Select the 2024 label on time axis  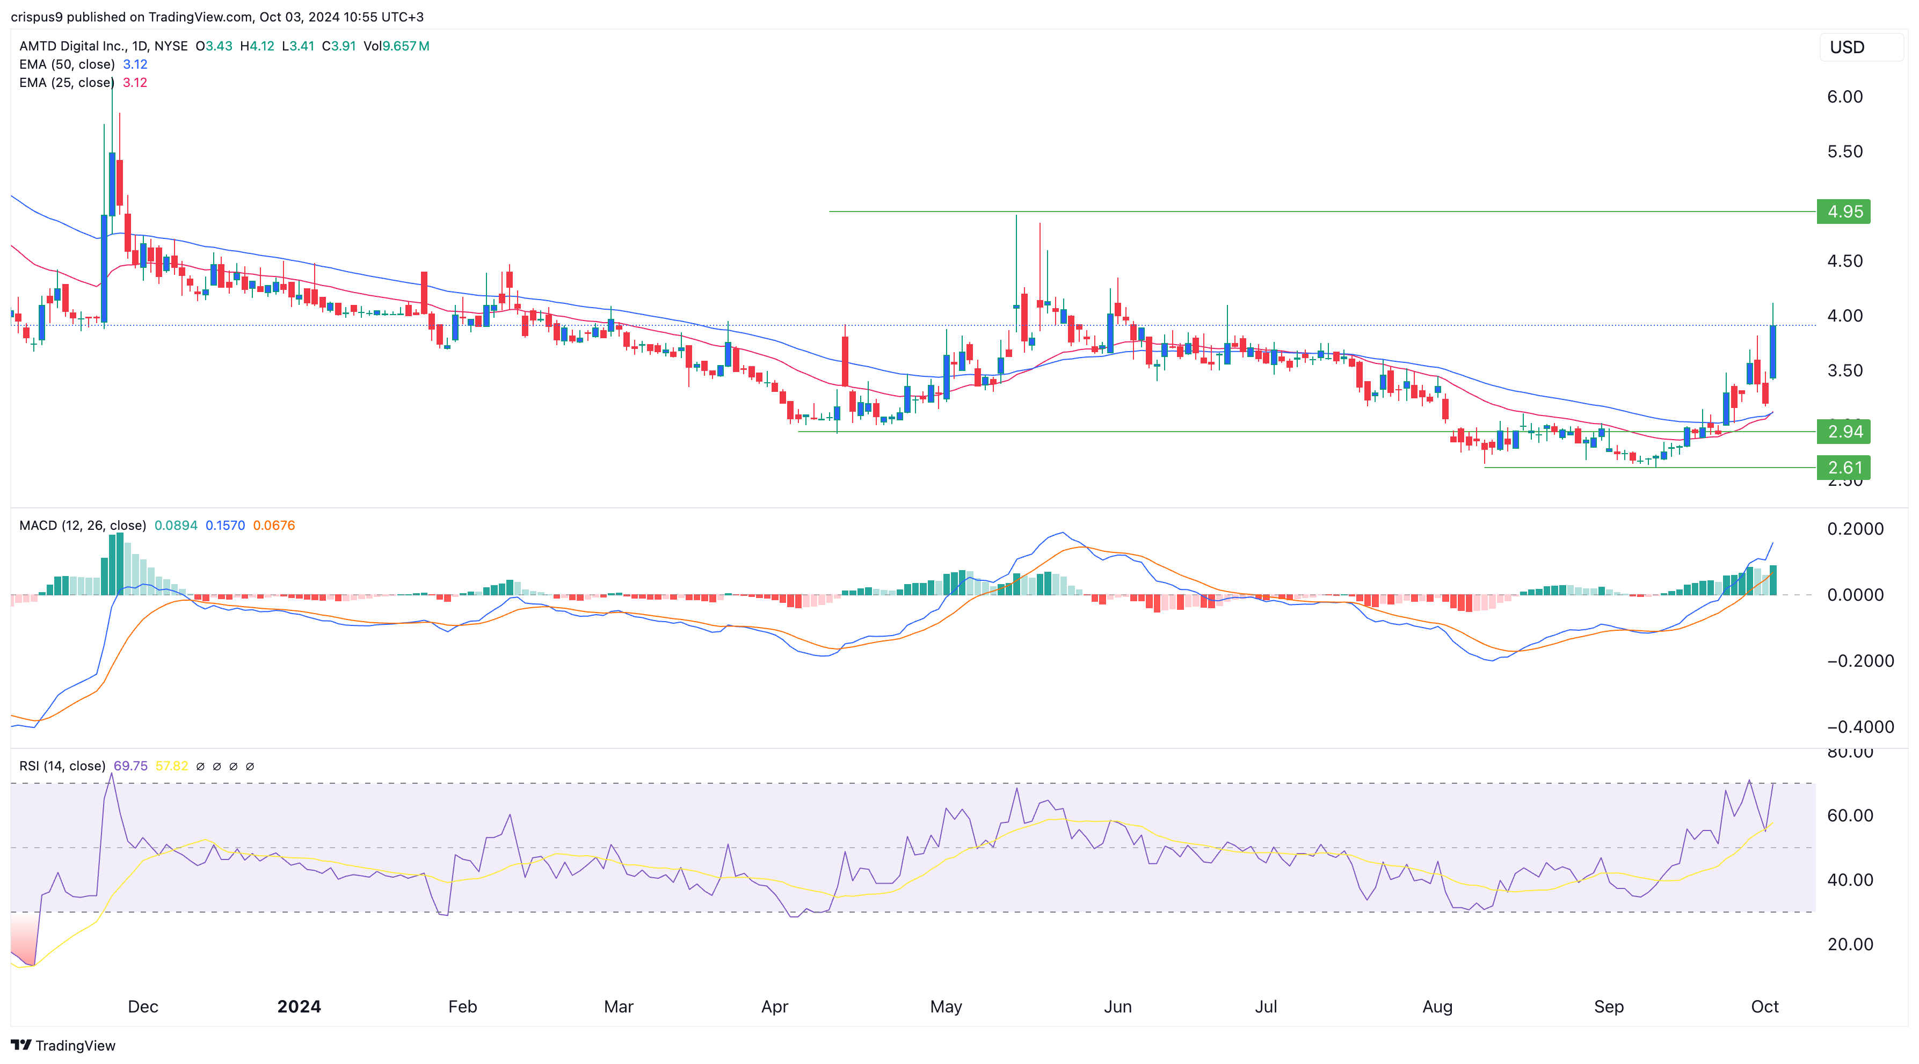[x=299, y=1007]
